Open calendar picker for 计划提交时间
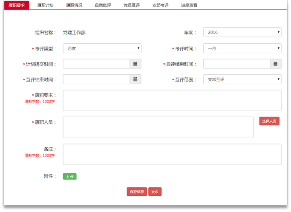This screenshot has height=212, width=291. [x=135, y=64]
